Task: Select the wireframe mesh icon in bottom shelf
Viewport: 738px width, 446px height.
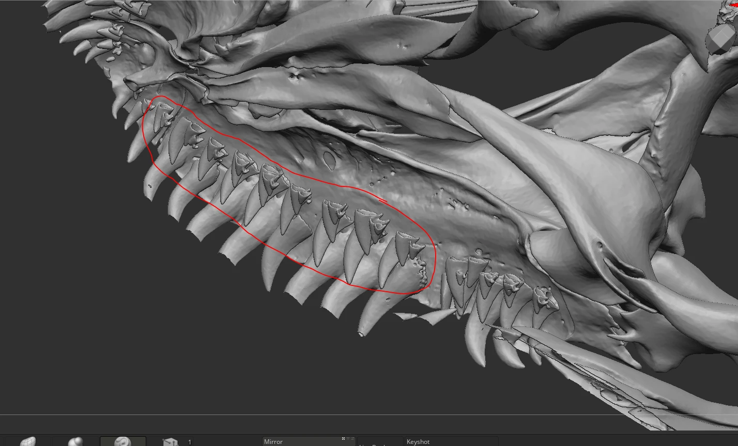Action: point(28,442)
